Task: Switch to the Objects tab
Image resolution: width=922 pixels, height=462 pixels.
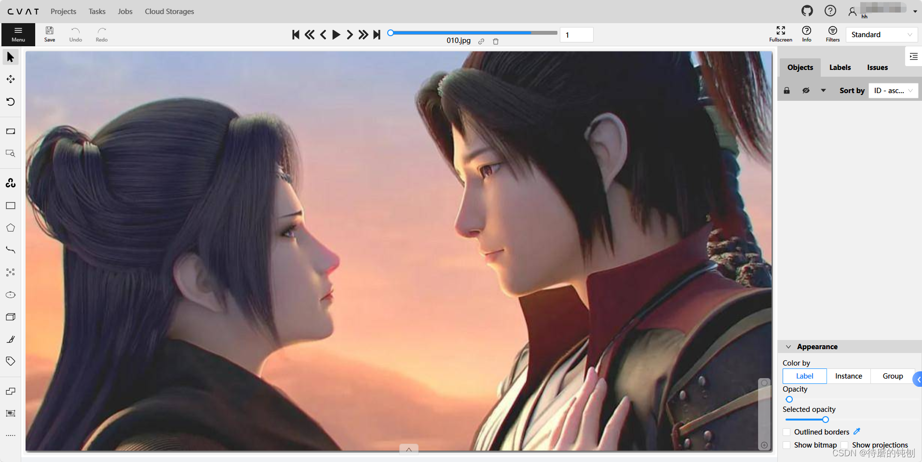Action: click(x=800, y=68)
